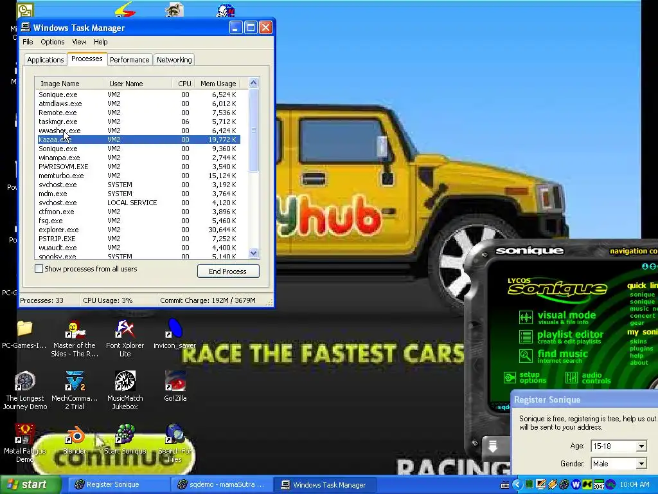Select the winampa.exe process row
This screenshot has height=494, width=658.
coord(139,158)
